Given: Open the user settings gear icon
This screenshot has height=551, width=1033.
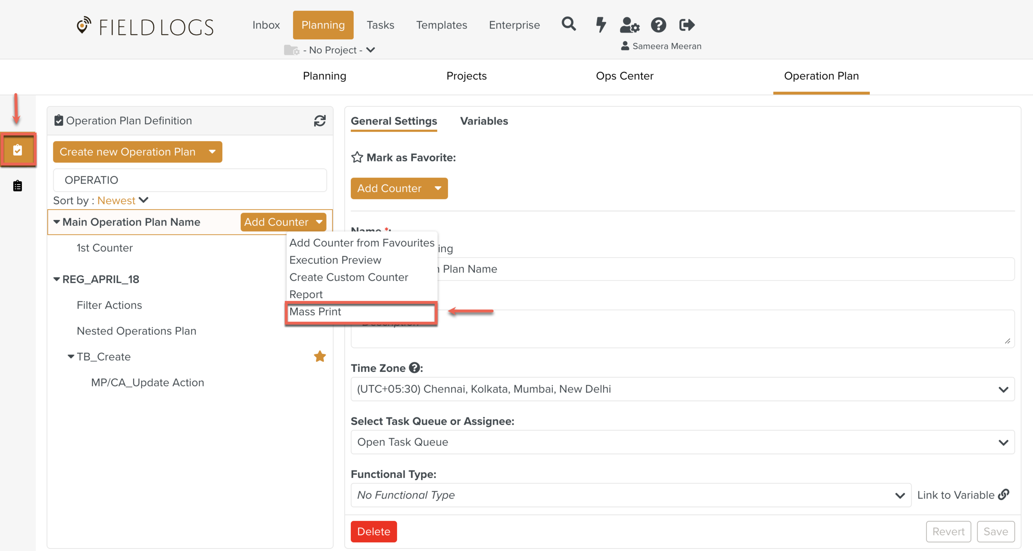Looking at the screenshot, I should coord(629,25).
